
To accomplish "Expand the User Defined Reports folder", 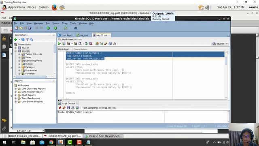I will tap(15, 101).
